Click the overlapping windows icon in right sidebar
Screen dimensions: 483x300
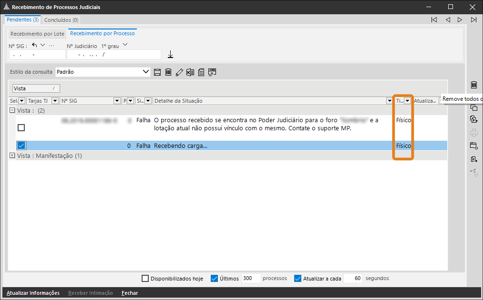click(474, 107)
